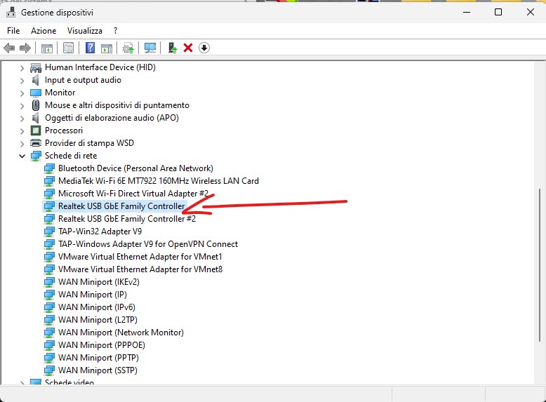The image size is (546, 402).
Task: Expand Provider di stampa WSD chevron
Action: click(22, 143)
